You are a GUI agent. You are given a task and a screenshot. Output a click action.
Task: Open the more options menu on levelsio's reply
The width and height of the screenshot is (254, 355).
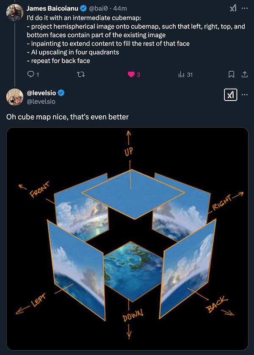pyautogui.click(x=245, y=95)
